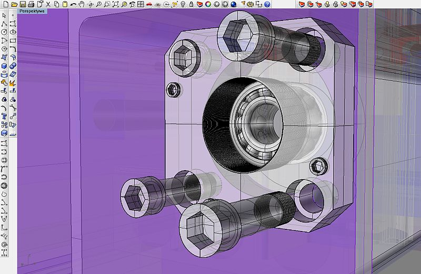Click the red car icon
421x274 pixels.
click(149, 4)
